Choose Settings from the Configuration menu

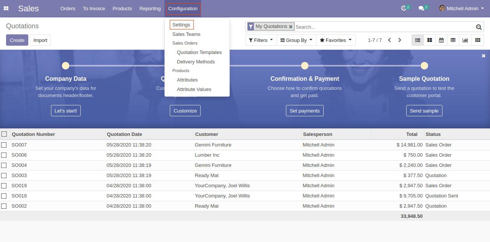[x=181, y=25]
